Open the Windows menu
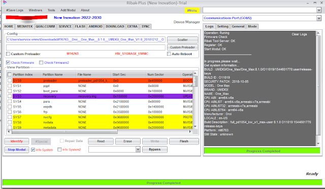 coord(36,10)
